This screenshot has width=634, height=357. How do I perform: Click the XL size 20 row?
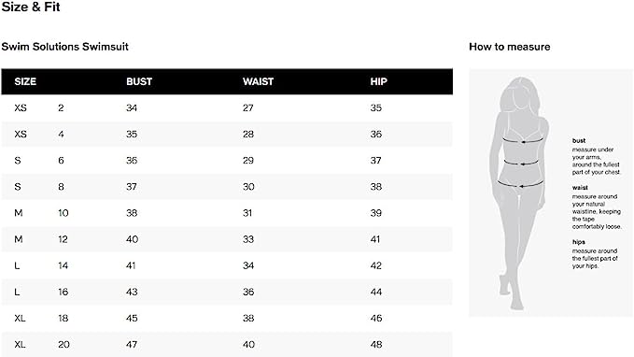tap(227, 344)
